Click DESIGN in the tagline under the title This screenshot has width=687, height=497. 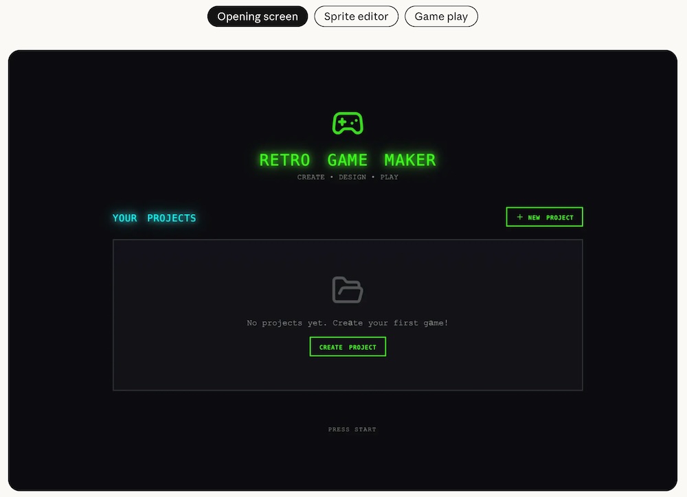(x=352, y=177)
